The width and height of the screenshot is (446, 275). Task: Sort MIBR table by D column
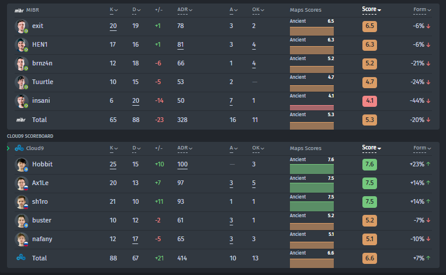point(136,10)
